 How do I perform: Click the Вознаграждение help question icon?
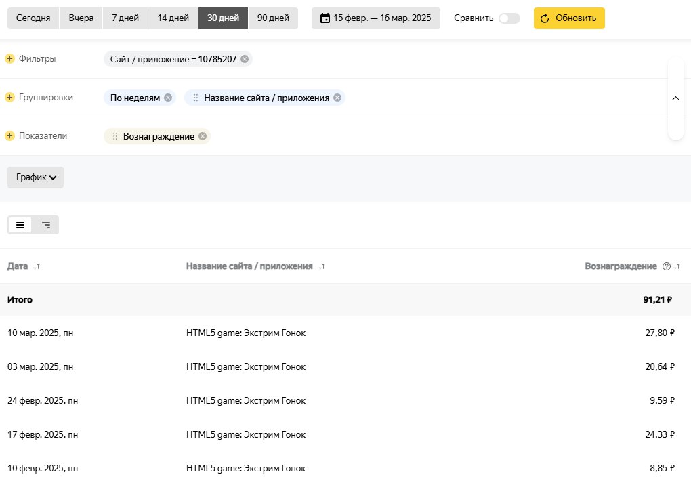tap(666, 266)
